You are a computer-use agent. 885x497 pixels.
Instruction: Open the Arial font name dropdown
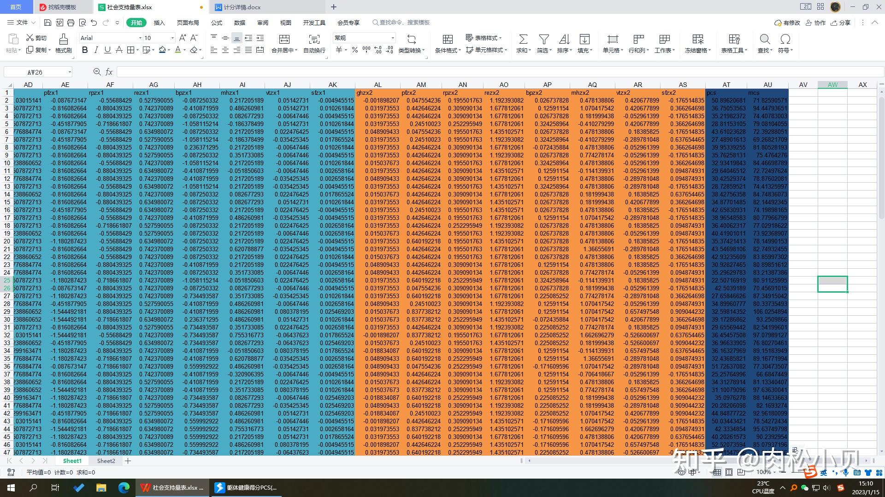pyautogui.click(x=140, y=38)
